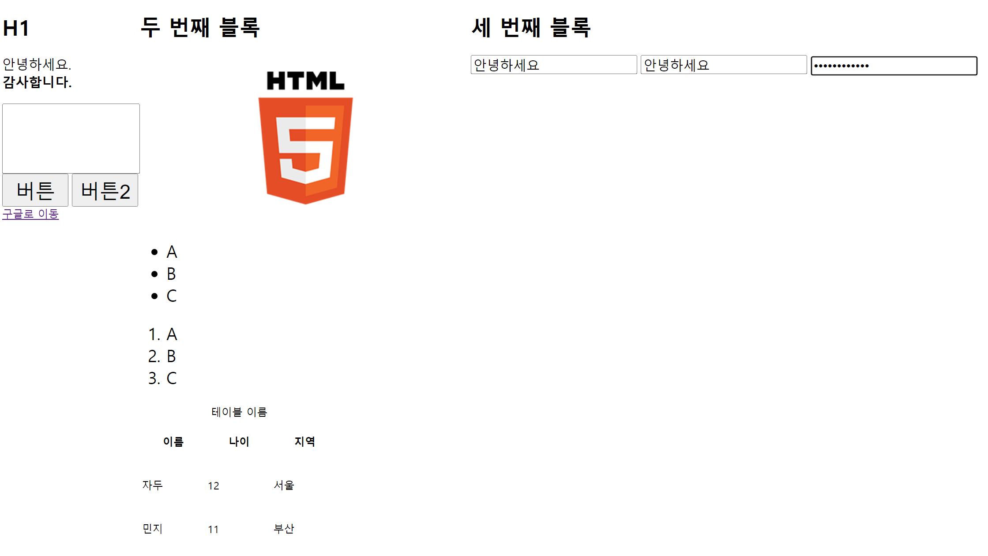Focus the first 안녕하세요 text input
This screenshot has height=556, width=988.
(554, 65)
